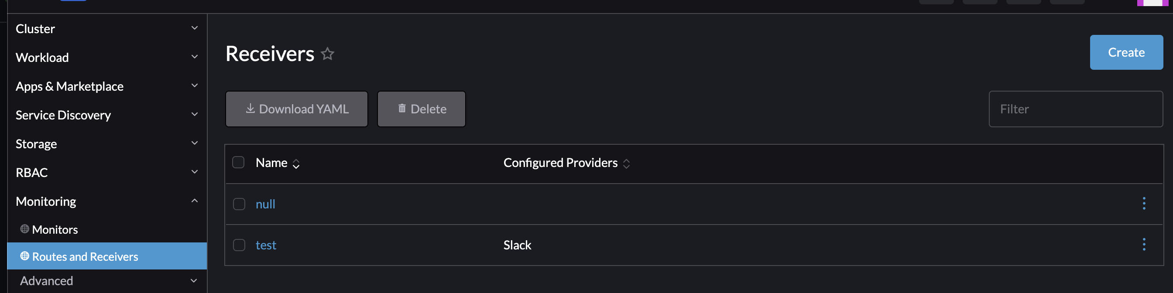Star the Receivers page as favorite
Image resolution: width=1173 pixels, height=293 pixels.
tap(327, 54)
